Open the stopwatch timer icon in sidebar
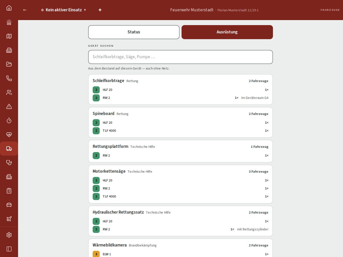343x257 pixels. tap(9, 120)
